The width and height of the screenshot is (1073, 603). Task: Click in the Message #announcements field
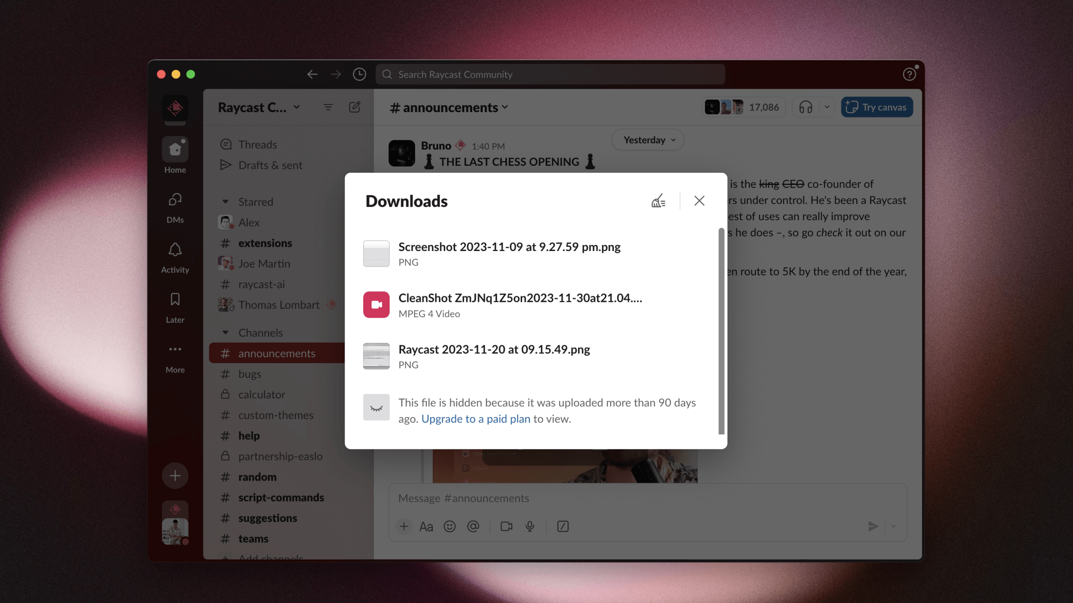pos(647,498)
